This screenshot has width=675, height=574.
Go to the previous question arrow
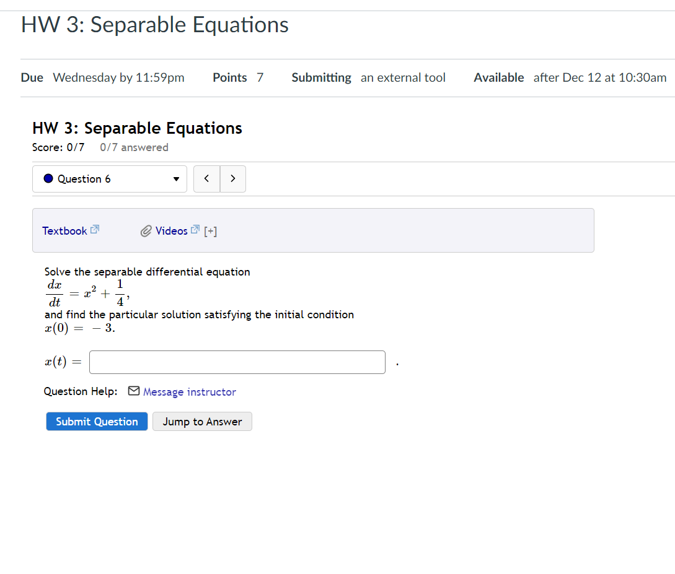coord(206,179)
